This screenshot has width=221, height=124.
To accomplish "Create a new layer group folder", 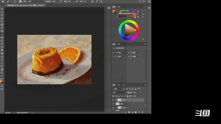I will coord(136,112).
